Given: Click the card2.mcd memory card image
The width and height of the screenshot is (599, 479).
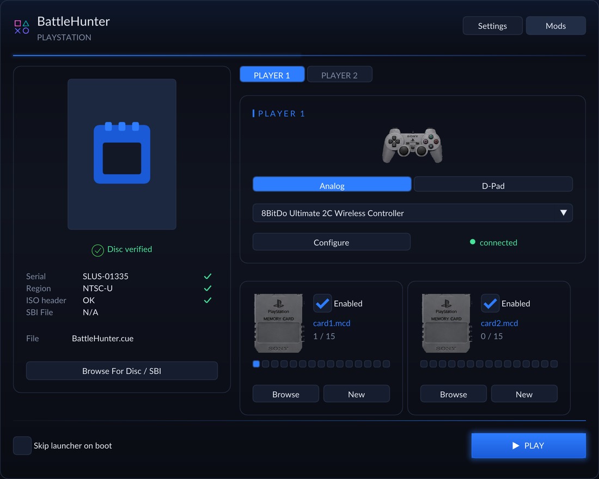Looking at the screenshot, I should 446,323.
